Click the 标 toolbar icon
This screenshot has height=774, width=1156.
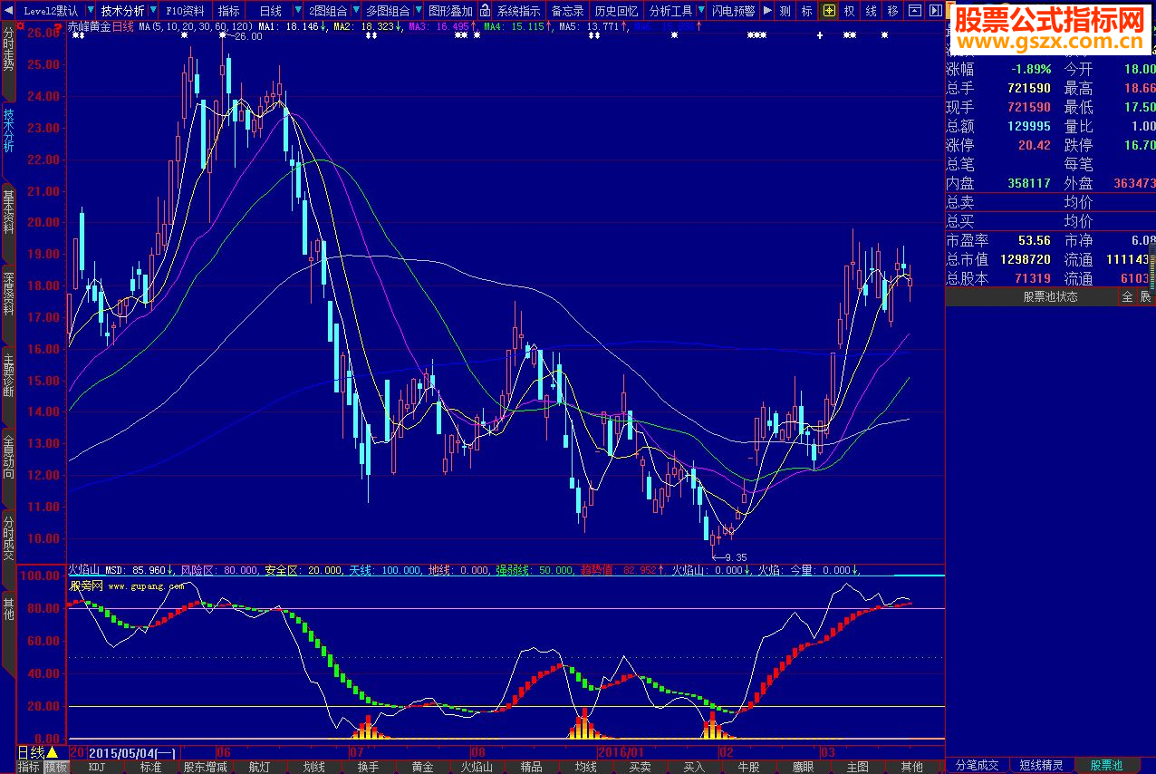[807, 11]
